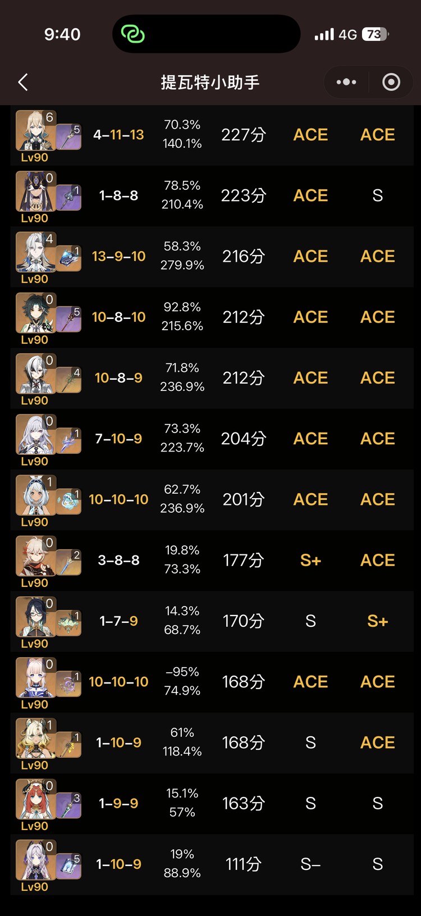The width and height of the screenshot is (421, 916).
Task: Tap the weapon icon in the 223分 row
Action: 68,198
